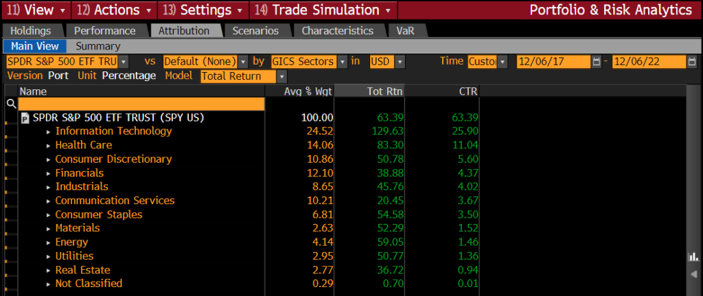Image resolution: width=703 pixels, height=296 pixels.
Task: Expand the Utilities sector row
Action: pyautogui.click(x=49, y=257)
